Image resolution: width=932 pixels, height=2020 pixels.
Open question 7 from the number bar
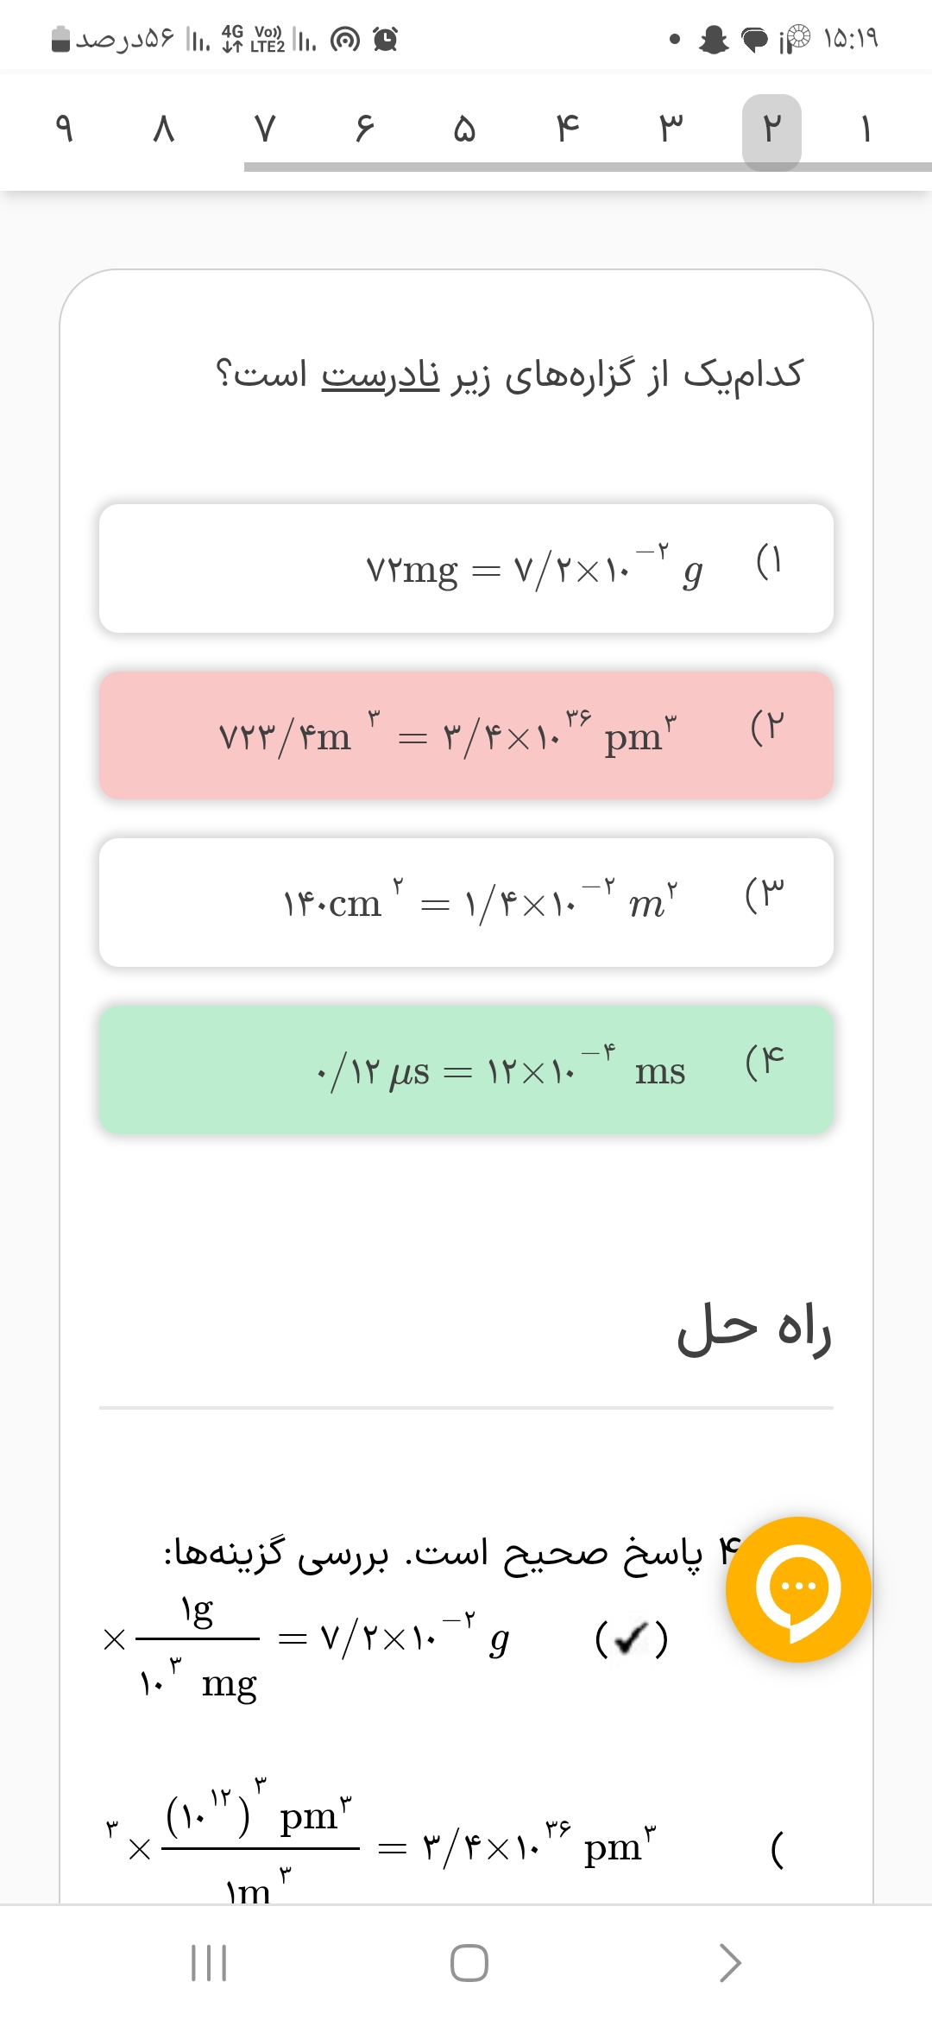point(264,129)
